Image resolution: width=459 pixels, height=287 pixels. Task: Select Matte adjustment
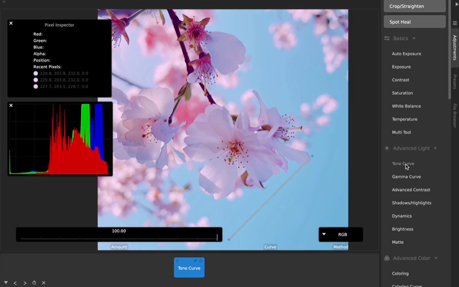397,242
